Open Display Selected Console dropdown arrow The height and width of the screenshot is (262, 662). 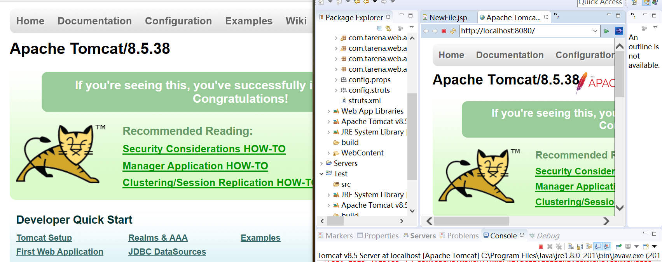tap(636, 246)
